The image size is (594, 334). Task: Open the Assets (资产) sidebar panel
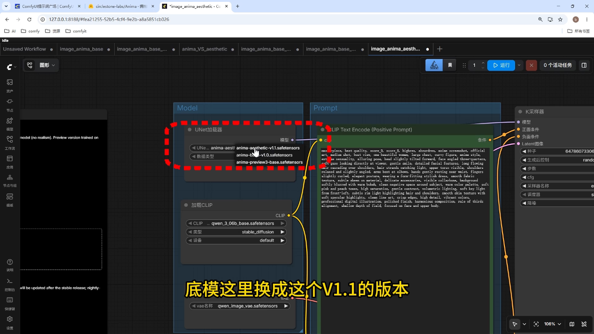click(9, 85)
